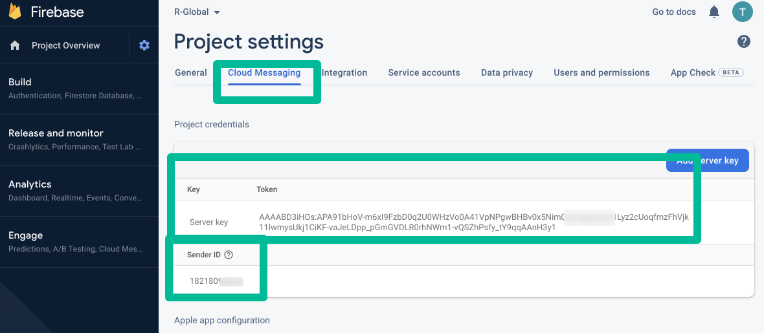Open the notifications bell icon
Viewport: 764px width, 333px height.
click(x=713, y=12)
